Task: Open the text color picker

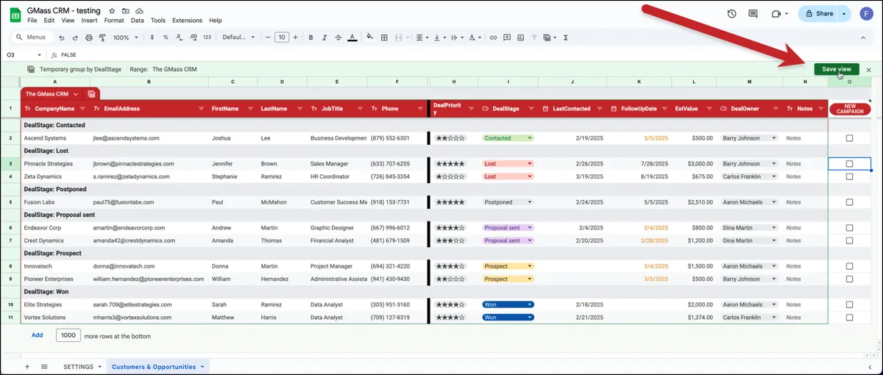Action: [352, 37]
